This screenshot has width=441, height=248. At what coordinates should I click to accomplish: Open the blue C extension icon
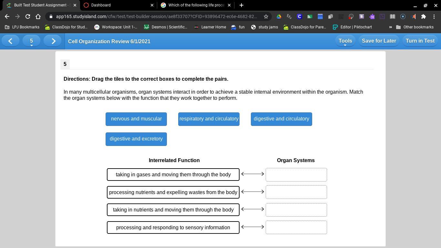(x=300, y=16)
